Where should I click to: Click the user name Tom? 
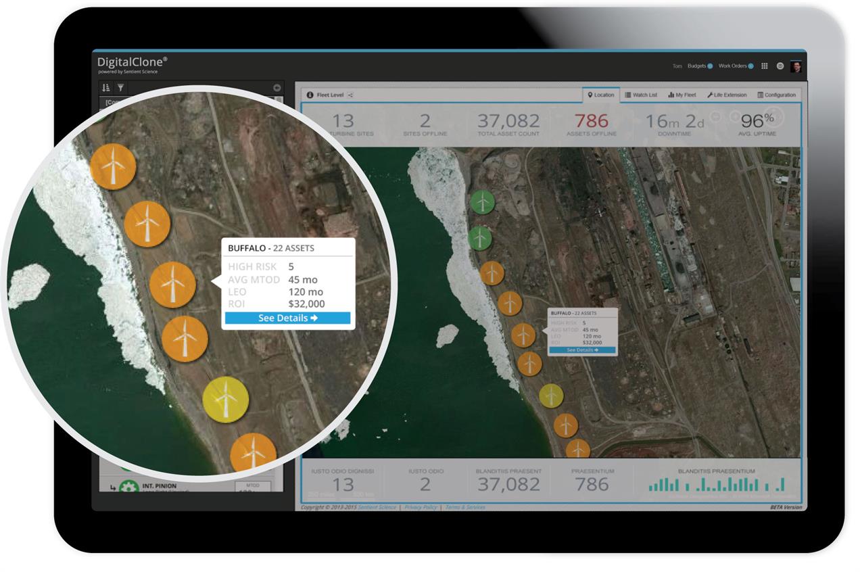(677, 66)
